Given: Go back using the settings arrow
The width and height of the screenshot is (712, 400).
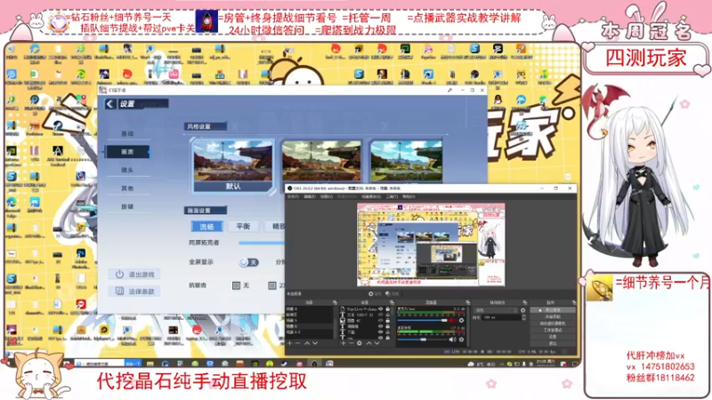Looking at the screenshot, I should (x=110, y=104).
